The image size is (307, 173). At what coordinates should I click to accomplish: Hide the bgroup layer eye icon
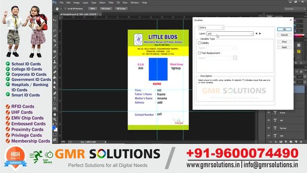pyautogui.click(x=269, y=128)
